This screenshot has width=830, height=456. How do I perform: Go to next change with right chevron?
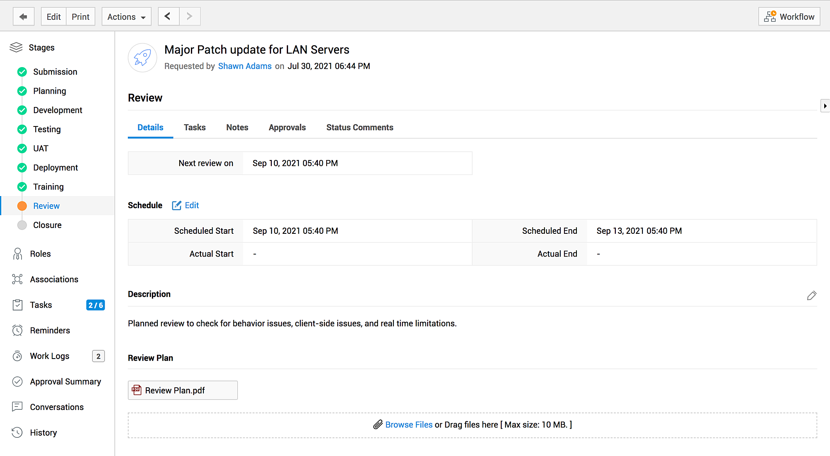190,17
